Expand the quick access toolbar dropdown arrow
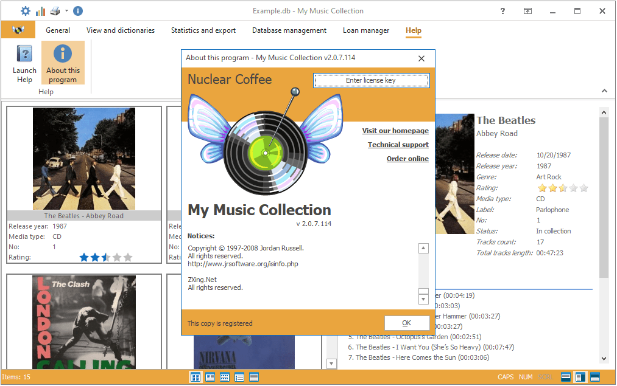 (x=66, y=11)
